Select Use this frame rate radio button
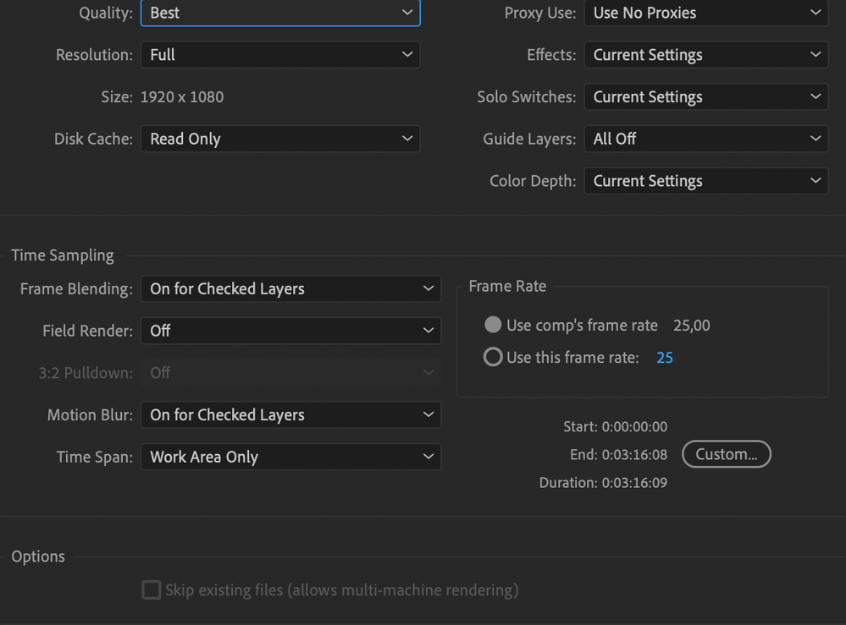Screen dimensions: 846x625 coord(493,357)
